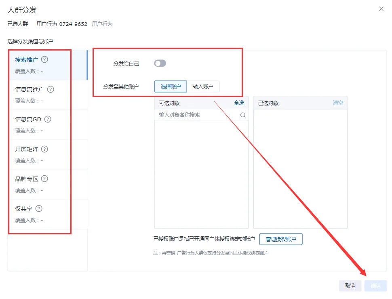Open help icon next to 开屏矩阵

click(x=44, y=149)
